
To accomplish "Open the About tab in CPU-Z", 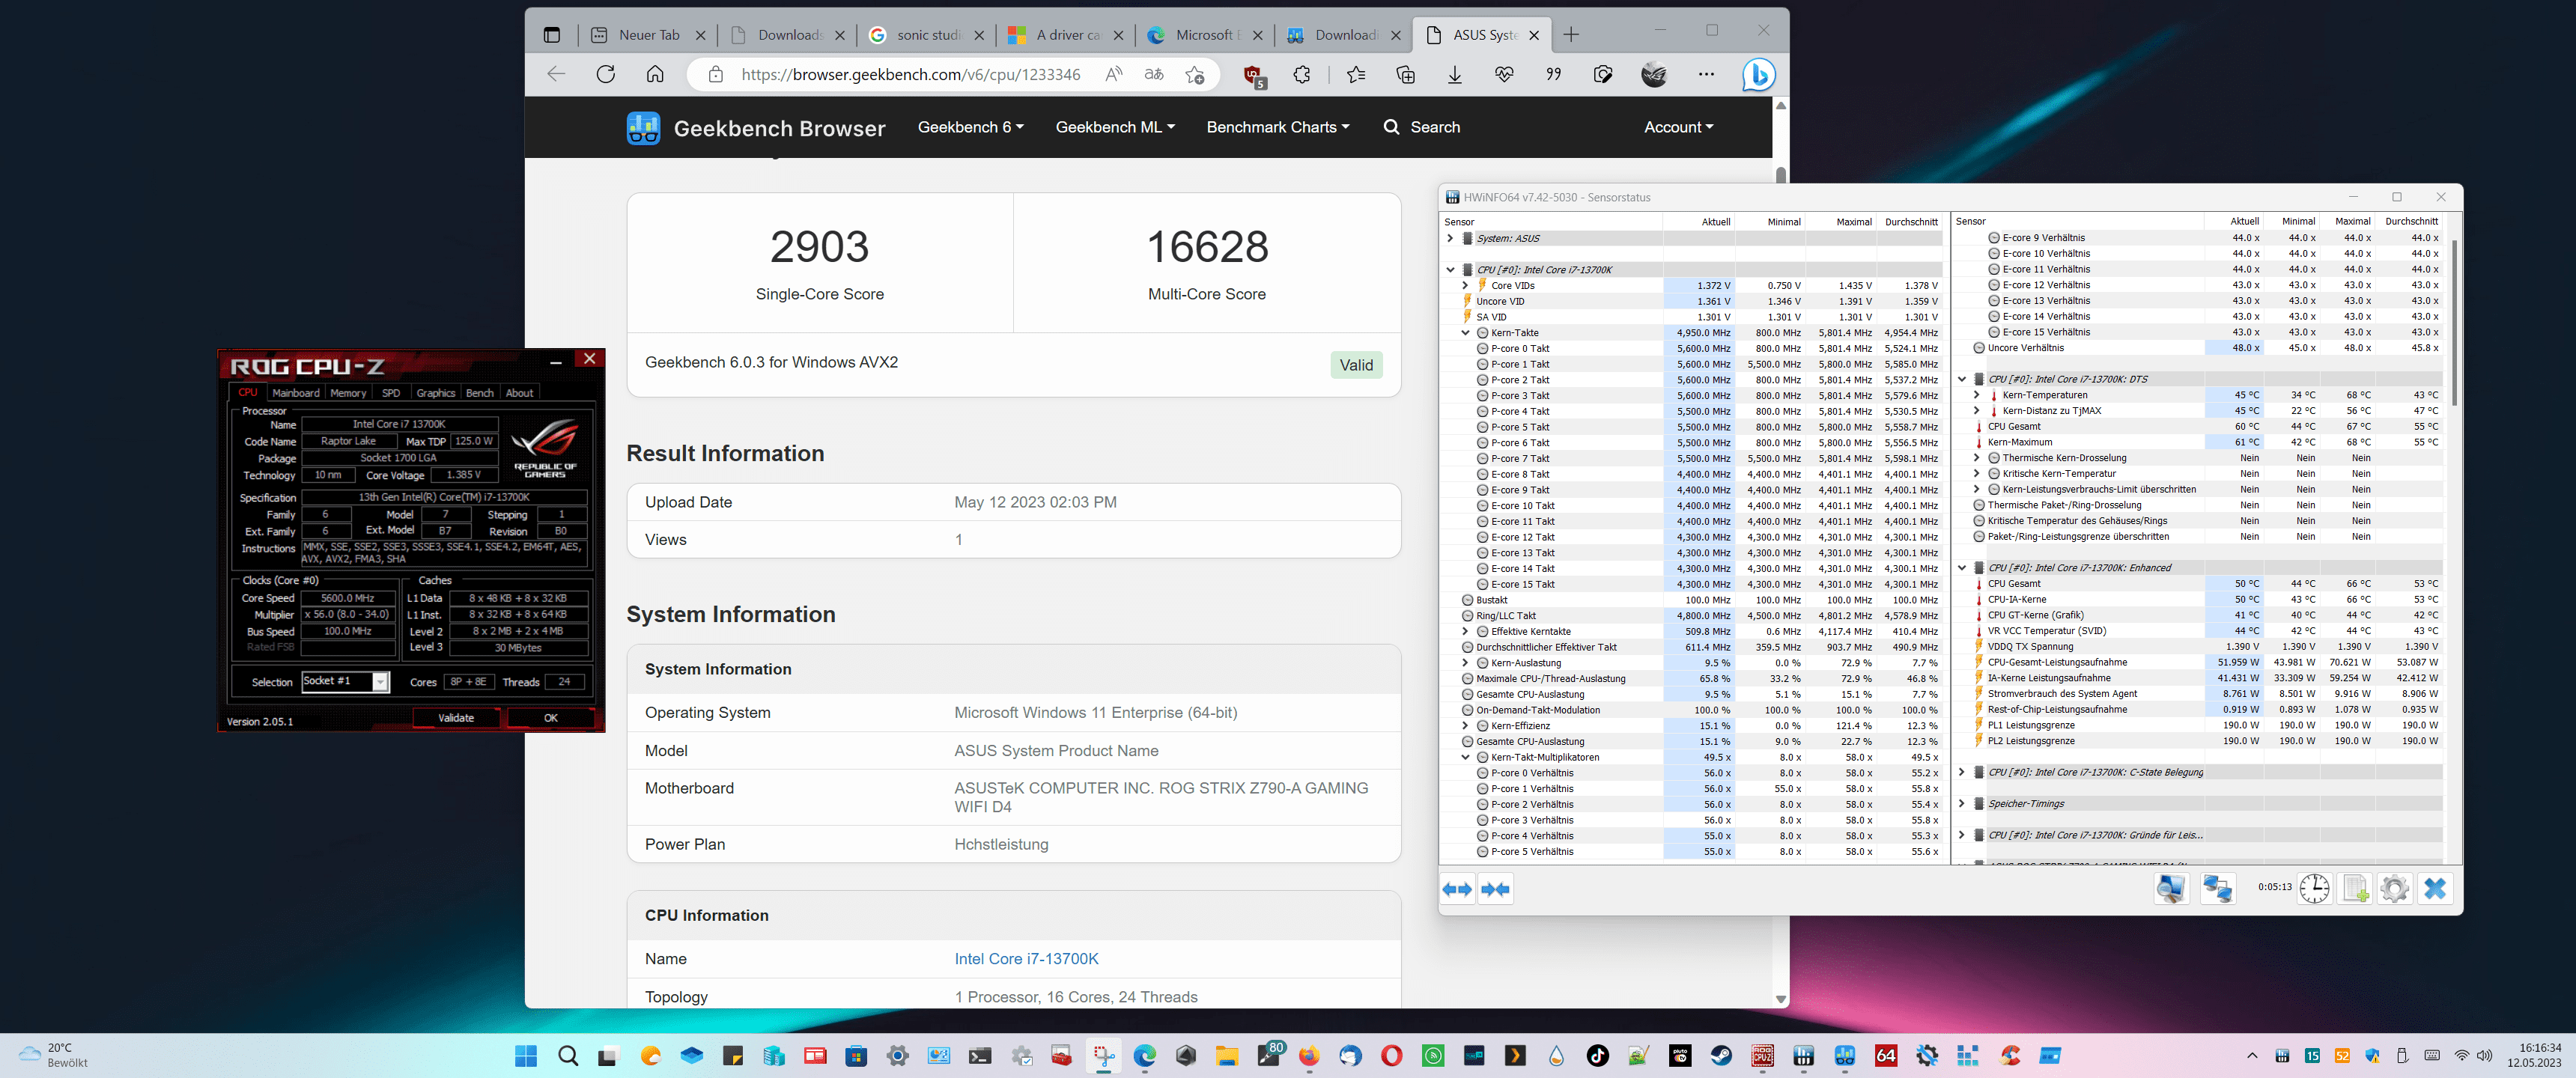I will coord(519,393).
